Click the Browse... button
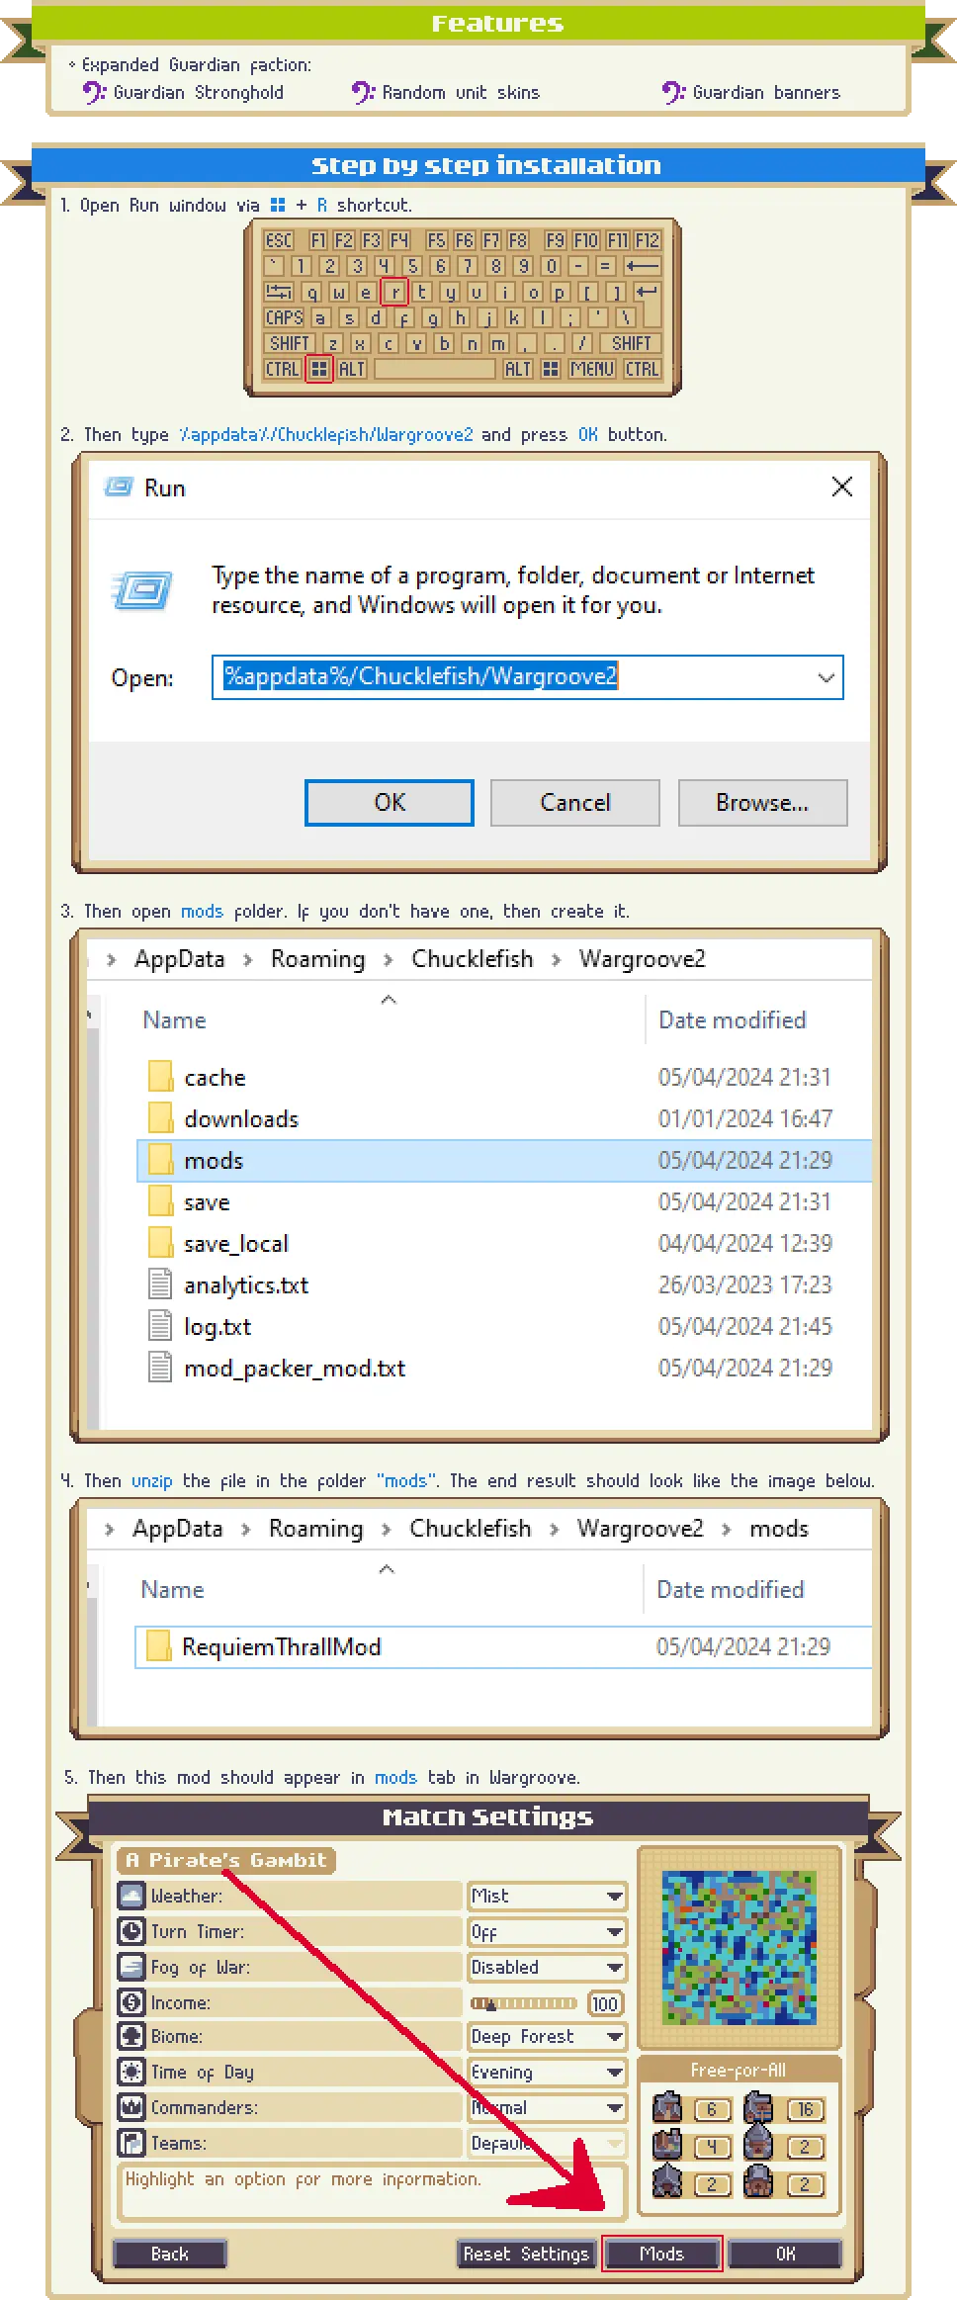 coord(762,802)
